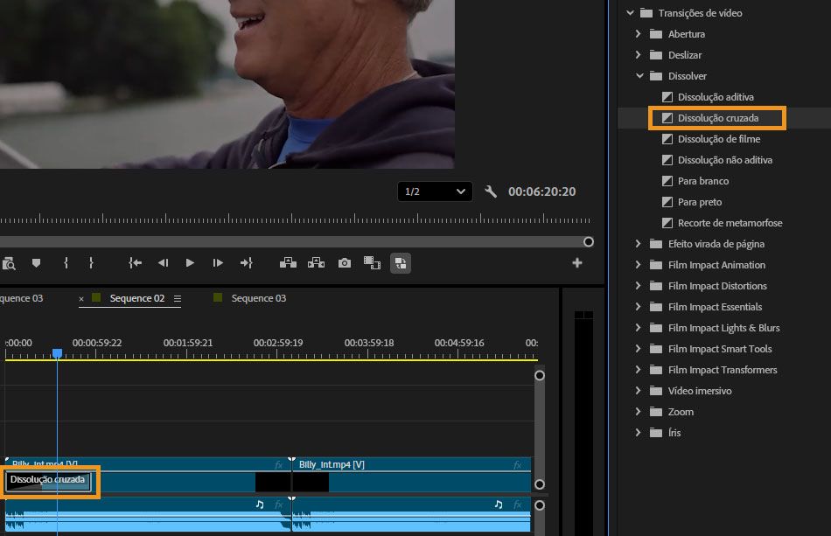Select the Sequence 02 panel menu
Viewport: 831px width, 536px height.
coord(179,298)
